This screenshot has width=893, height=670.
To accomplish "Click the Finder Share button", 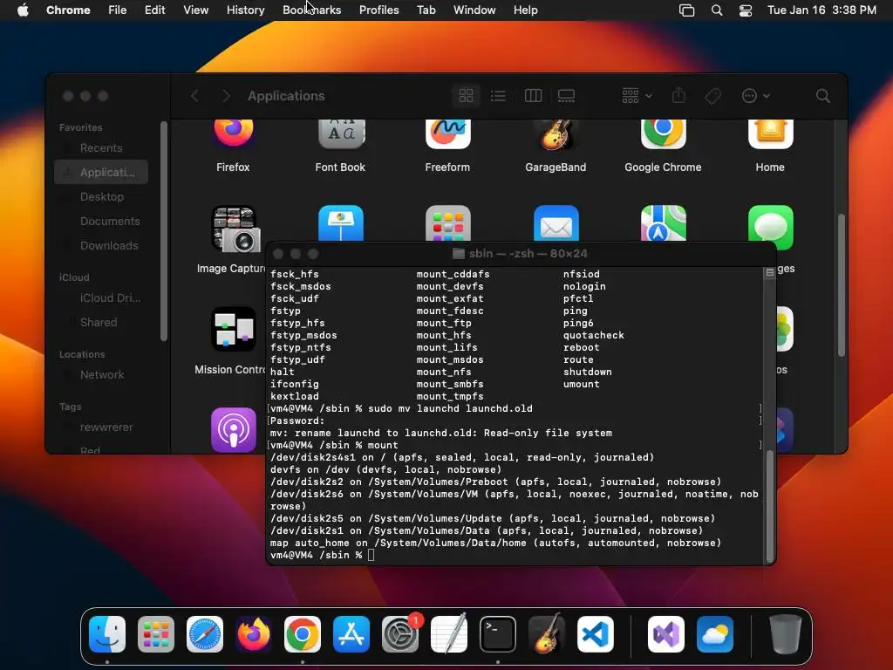I will click(x=678, y=96).
